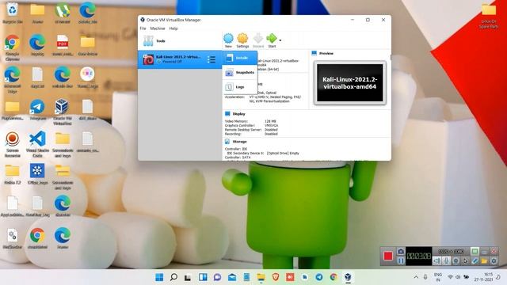
Task: Open recorder pen annotation tool
Action: 475,260
